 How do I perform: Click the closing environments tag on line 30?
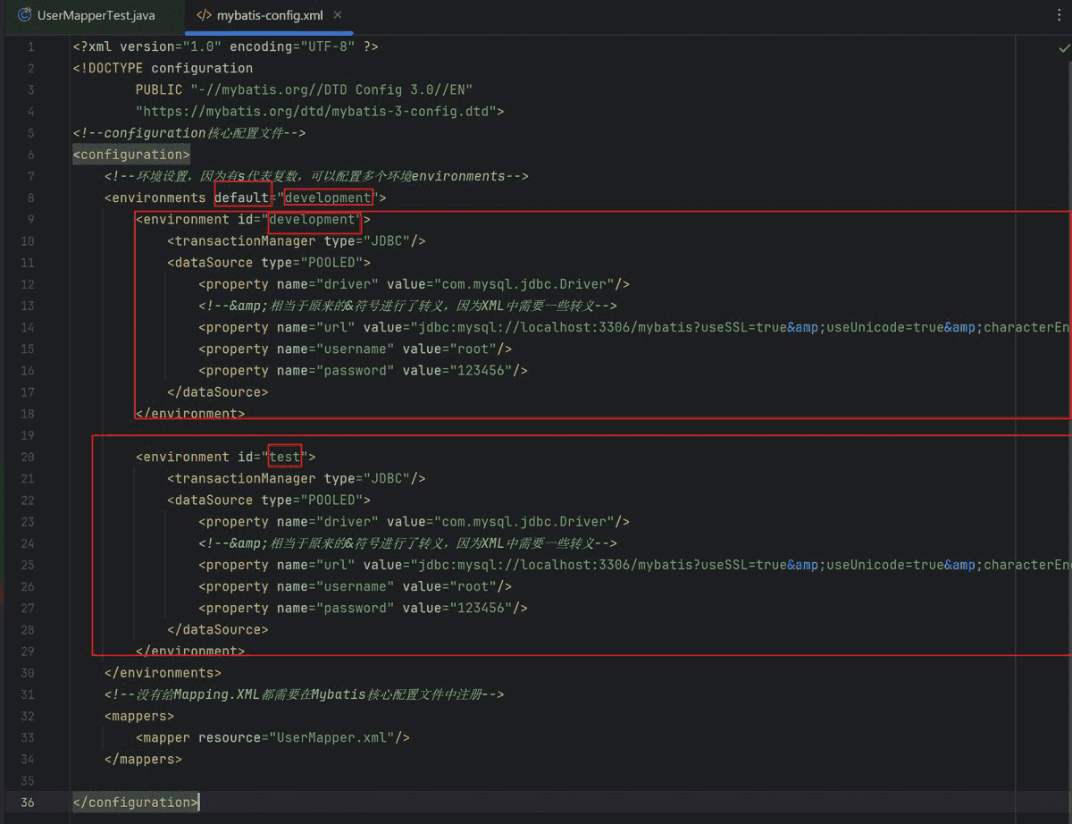pyautogui.click(x=163, y=672)
